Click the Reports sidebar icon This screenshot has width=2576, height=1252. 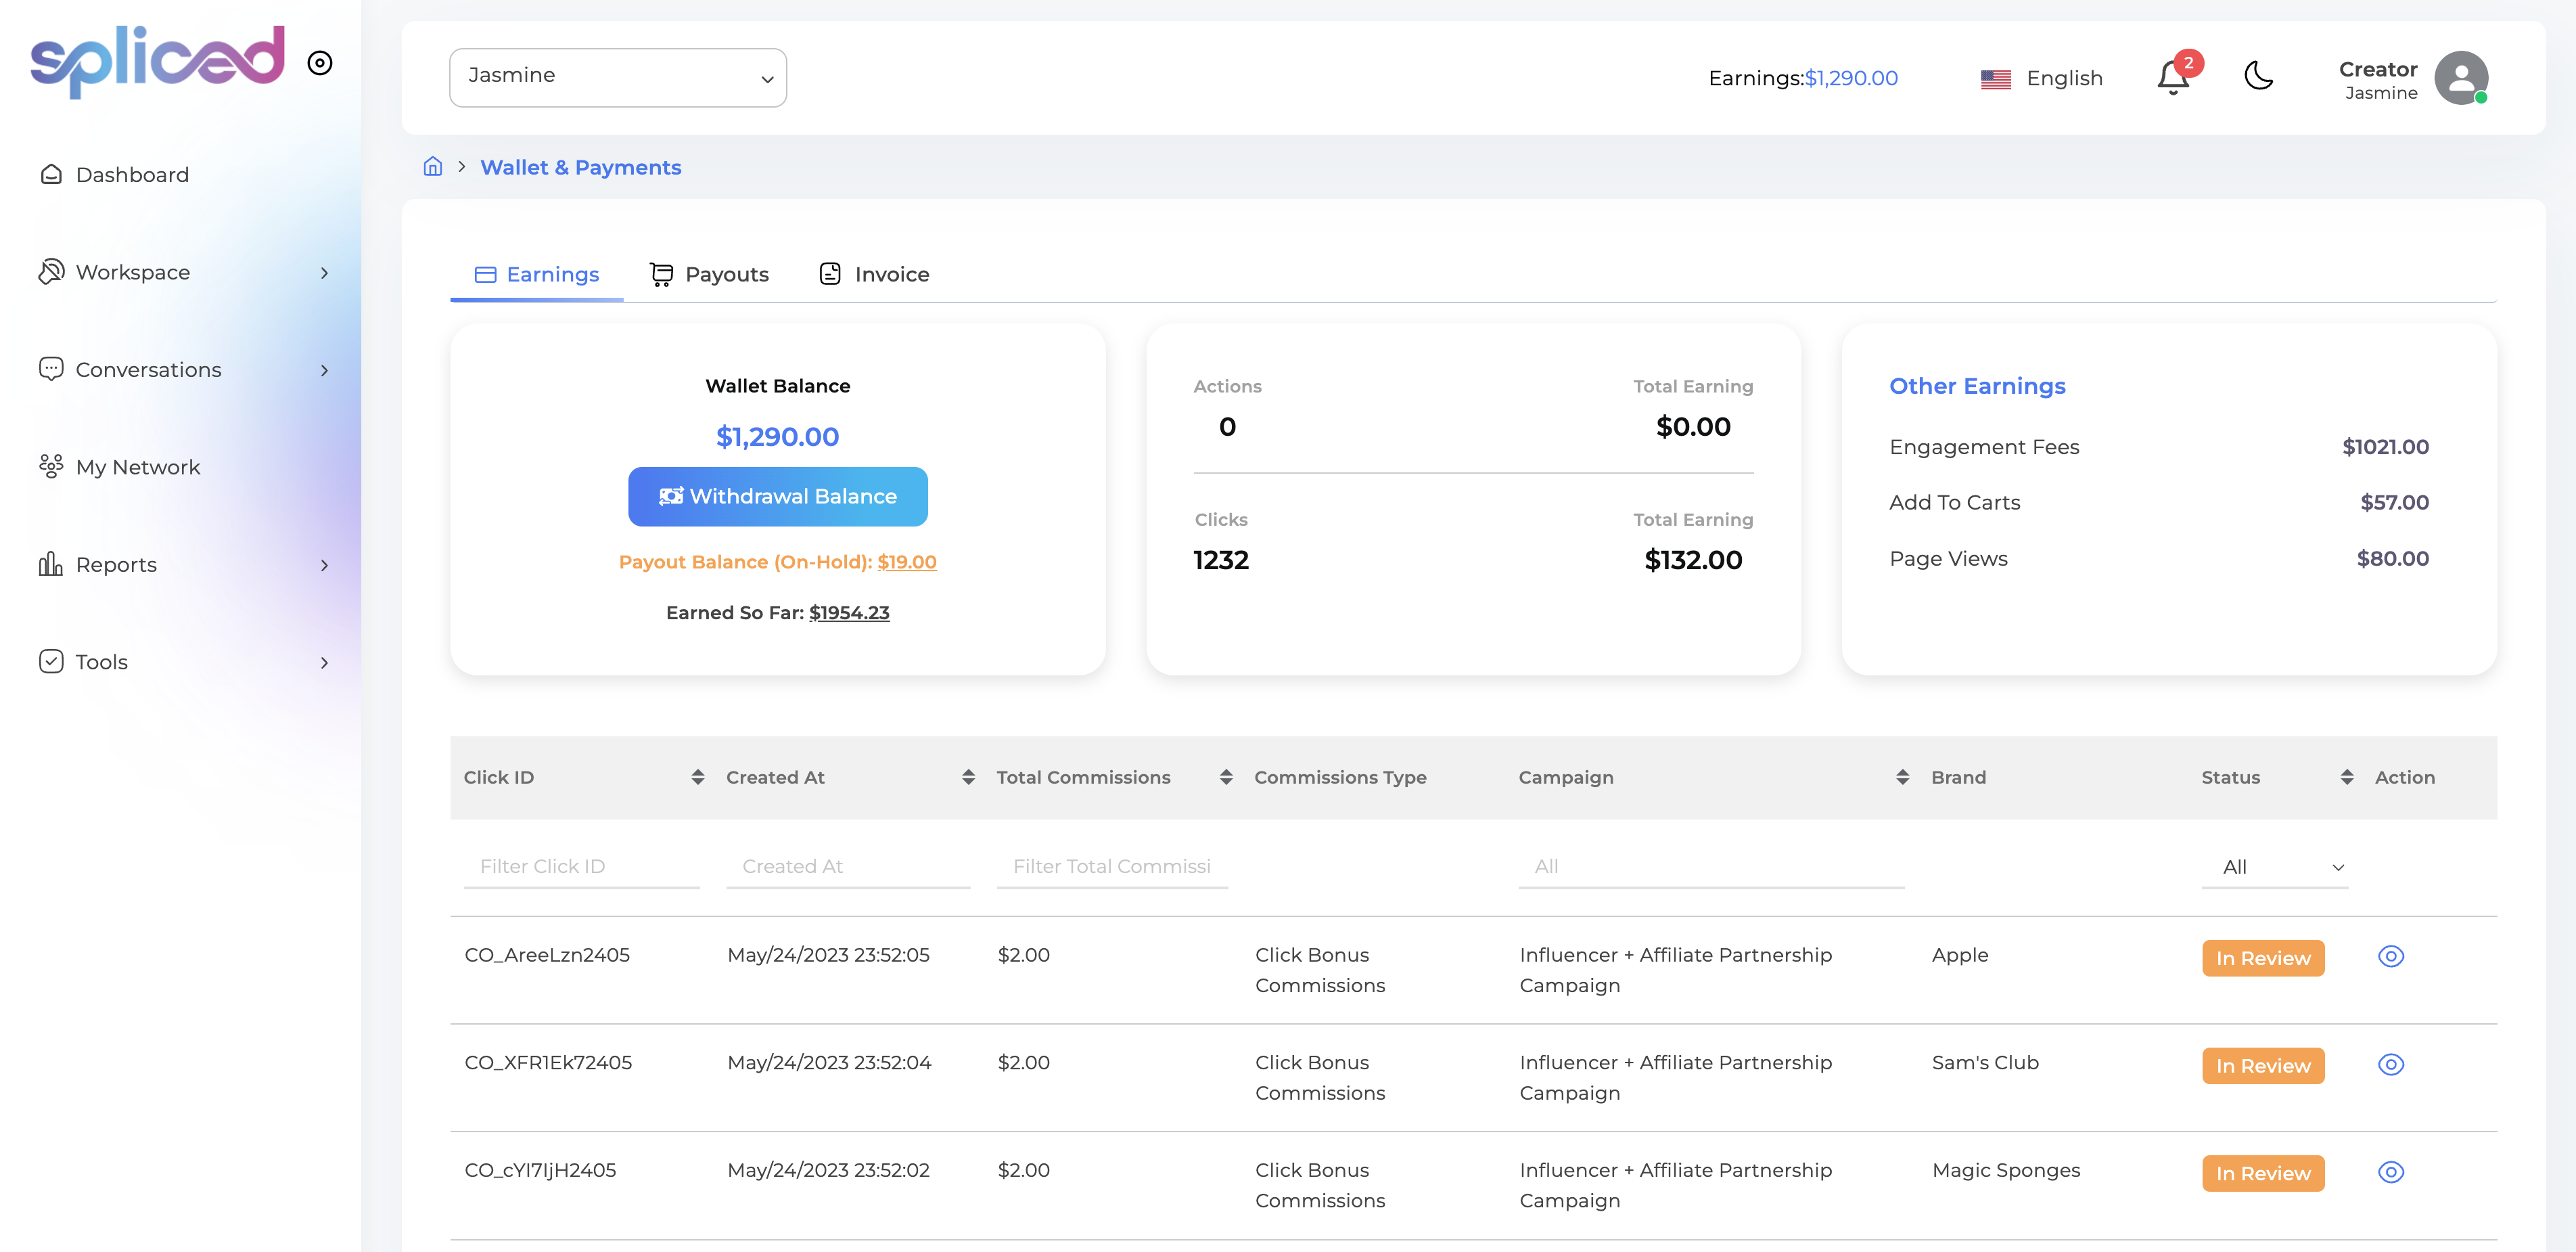click(x=51, y=565)
